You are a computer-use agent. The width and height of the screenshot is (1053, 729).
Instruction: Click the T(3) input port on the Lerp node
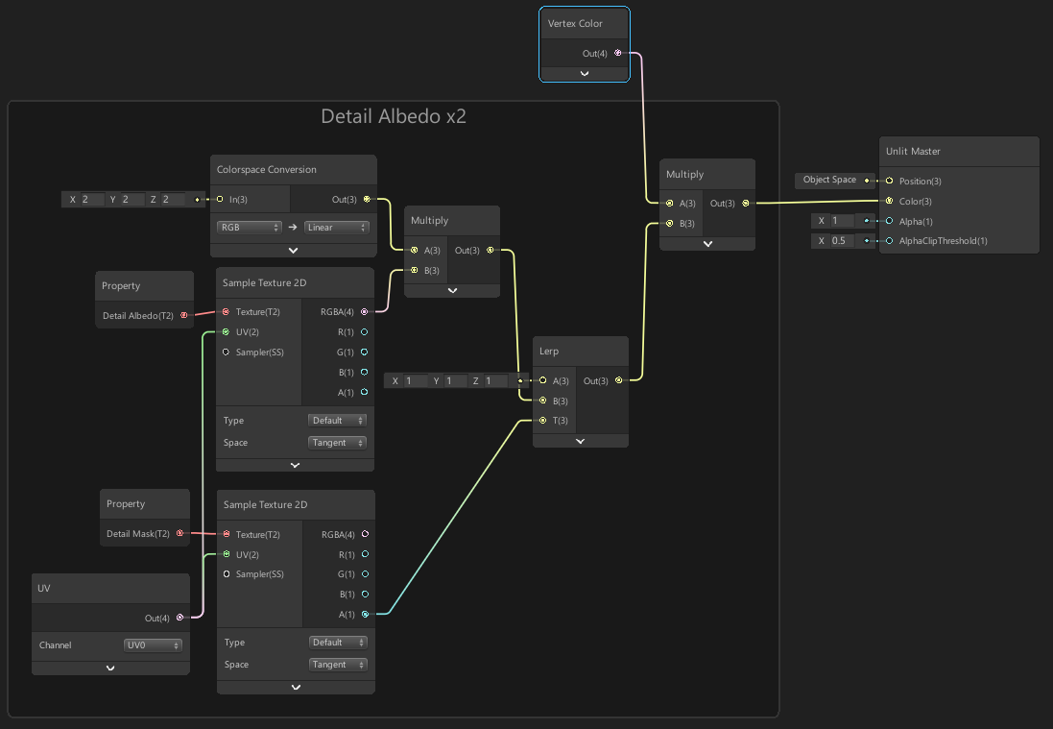point(543,420)
